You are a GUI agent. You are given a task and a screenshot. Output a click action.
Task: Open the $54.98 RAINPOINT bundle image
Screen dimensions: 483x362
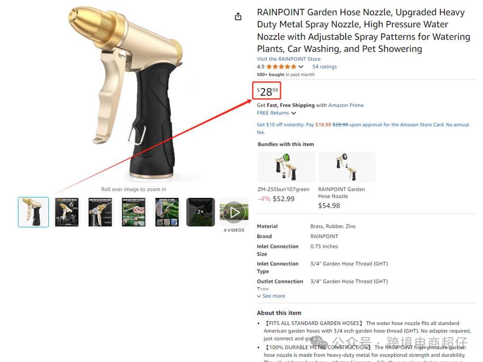click(x=347, y=167)
